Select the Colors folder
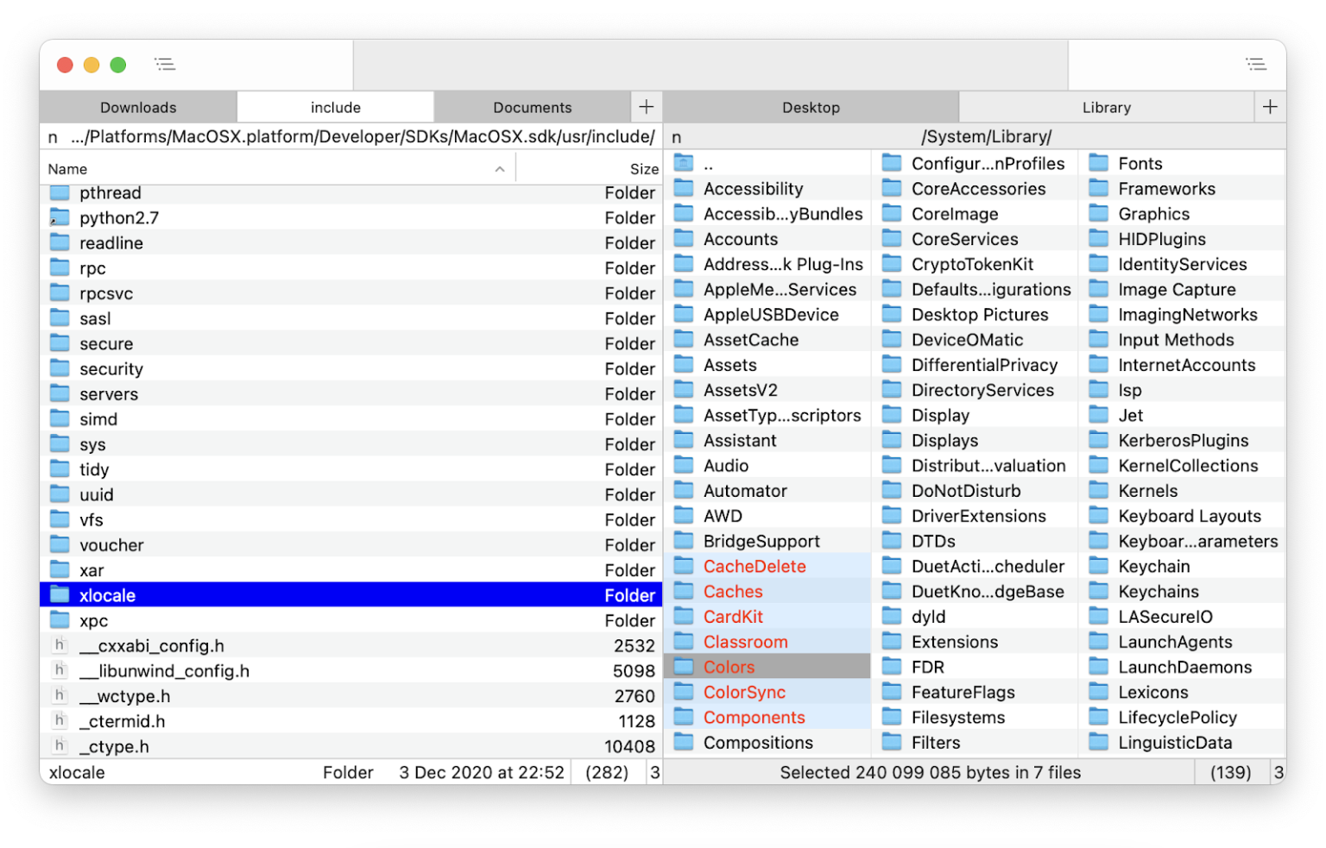This screenshot has height=848, width=1326. (x=729, y=666)
